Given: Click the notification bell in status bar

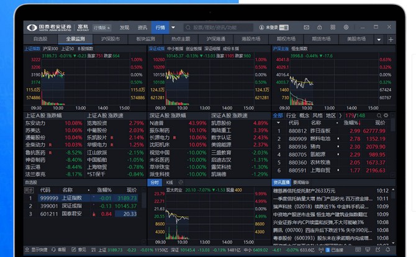Looking at the screenshot, I should tap(387, 250).
